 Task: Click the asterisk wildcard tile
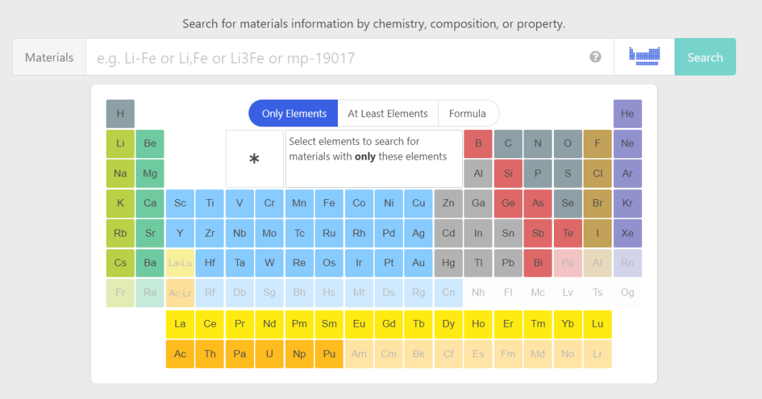(x=254, y=159)
